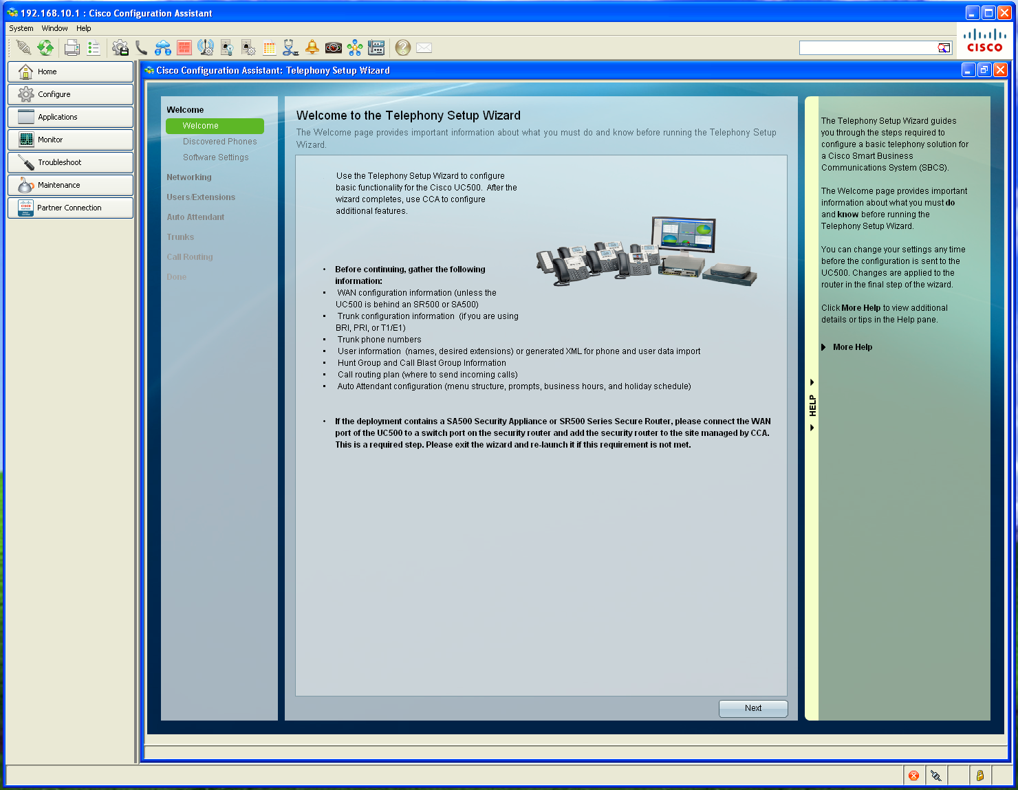The height and width of the screenshot is (790, 1018).
Task: Click the yellow bell alerts icon
Action: [x=312, y=47]
